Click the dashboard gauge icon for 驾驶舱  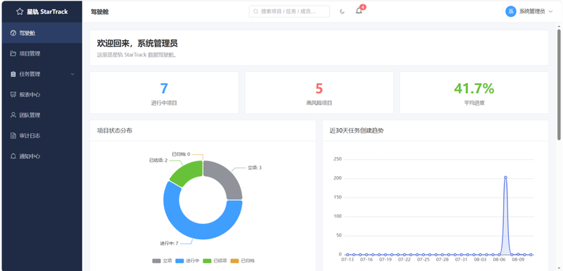[13, 33]
